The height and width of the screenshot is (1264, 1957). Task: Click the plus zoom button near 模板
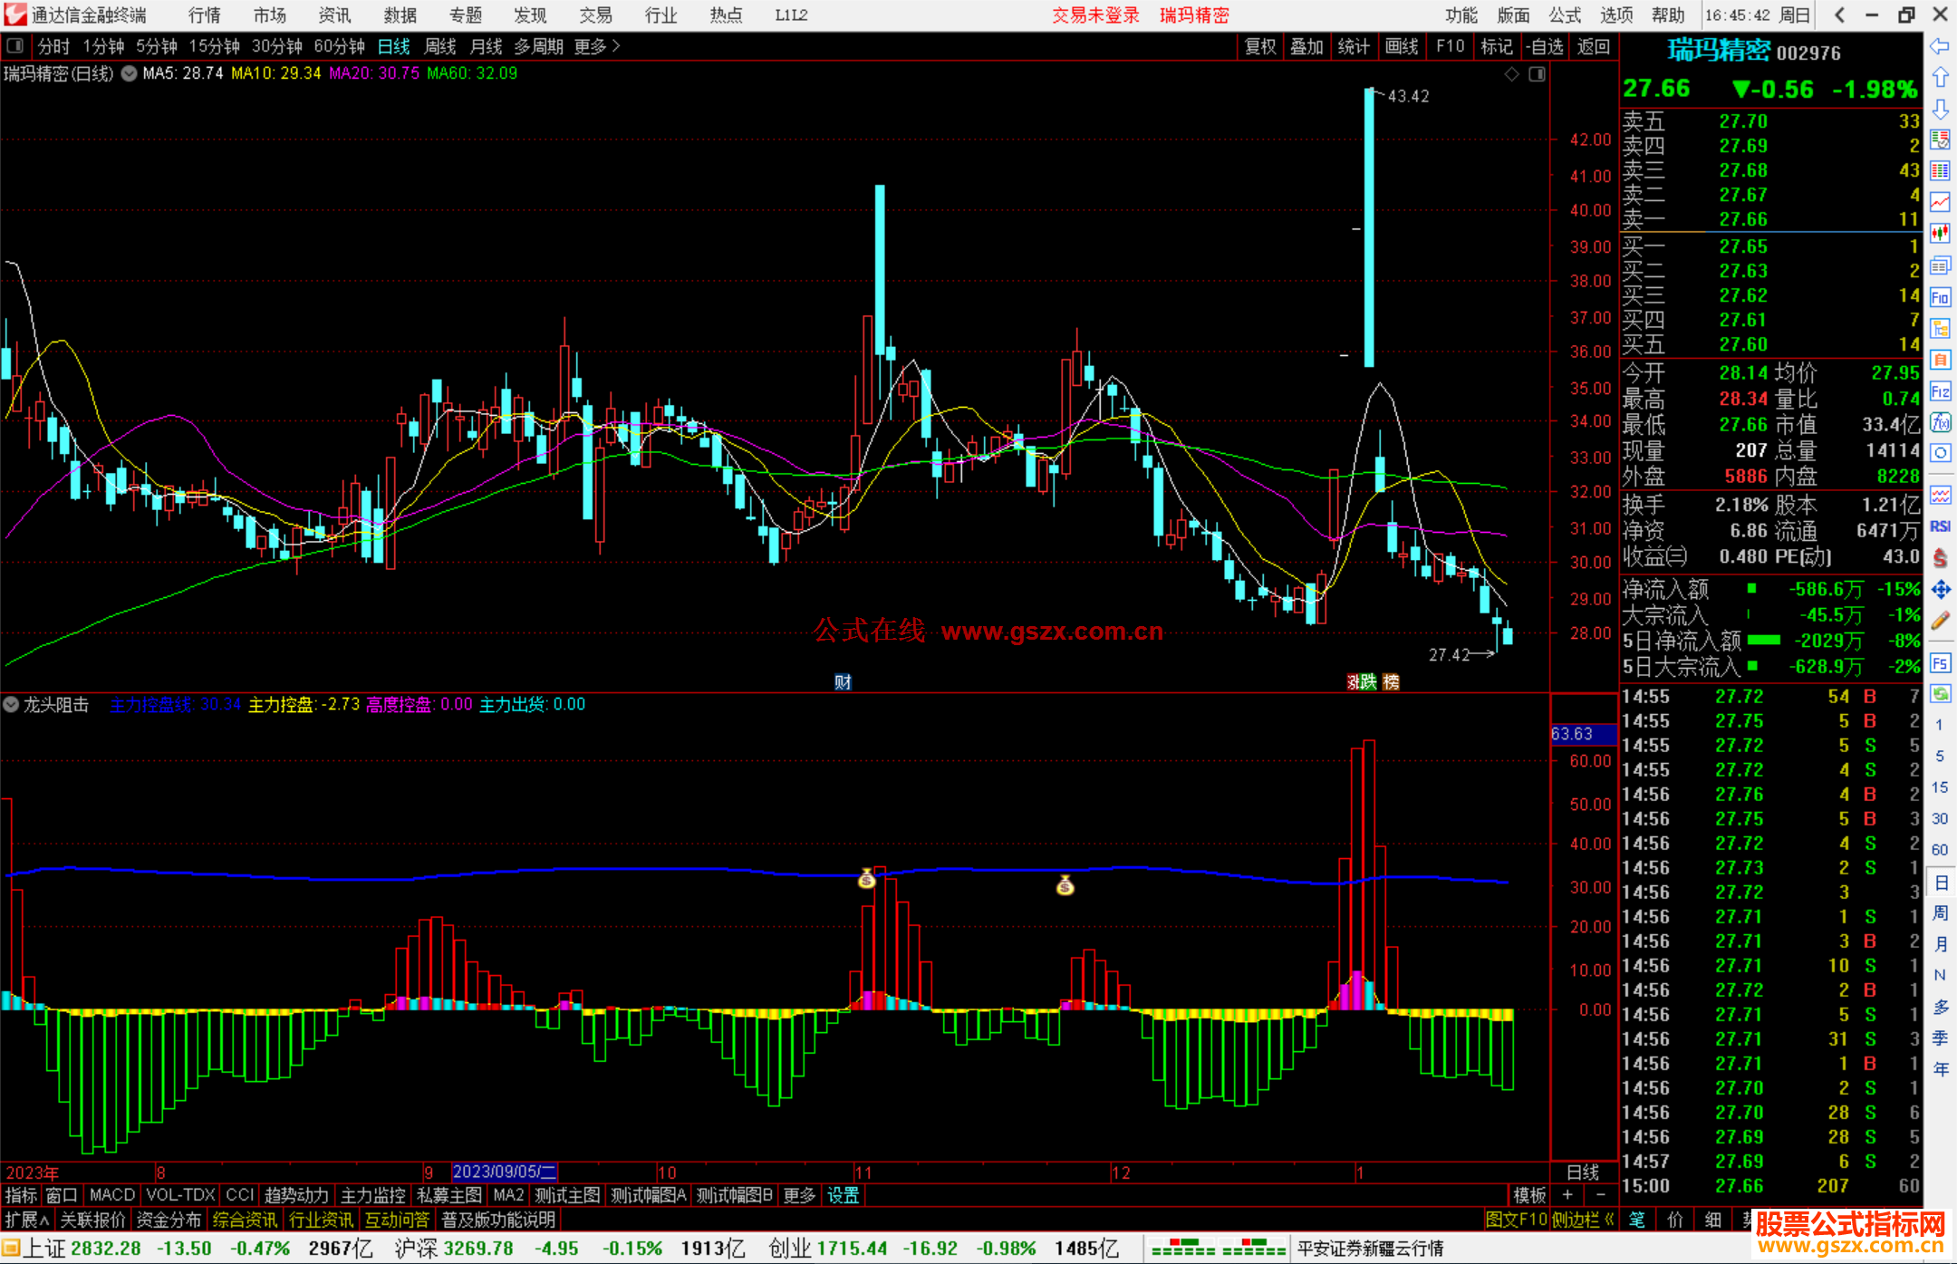click(x=1568, y=1195)
